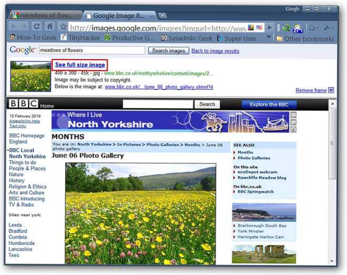Click the green sync extension icon

[x=286, y=28]
